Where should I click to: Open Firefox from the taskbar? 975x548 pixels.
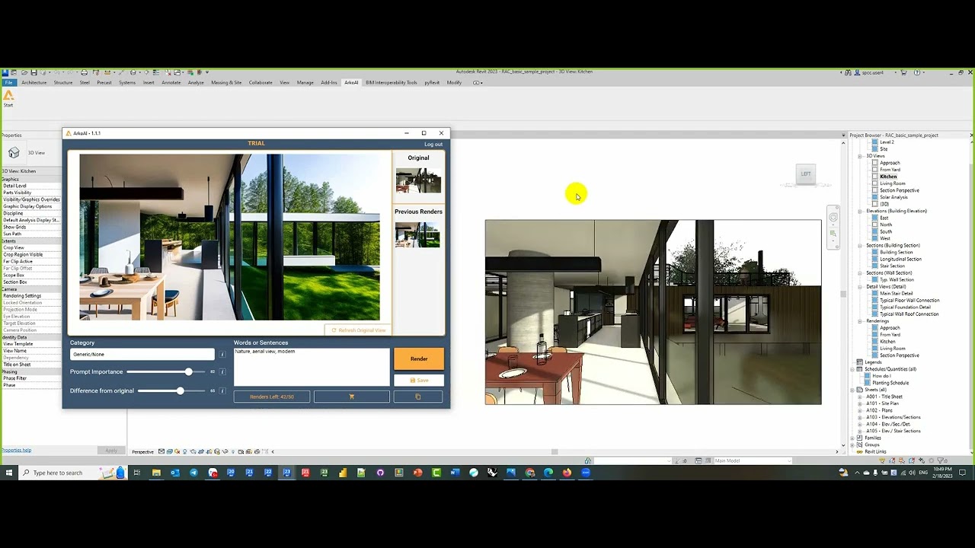tap(567, 473)
